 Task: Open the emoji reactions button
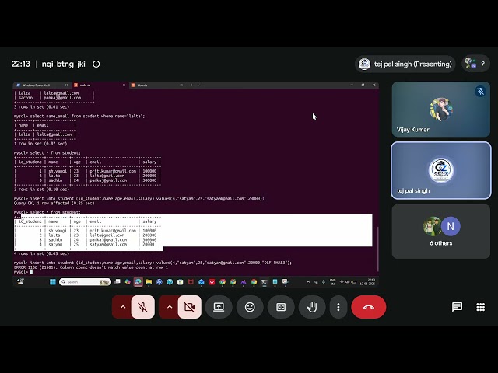(250, 307)
